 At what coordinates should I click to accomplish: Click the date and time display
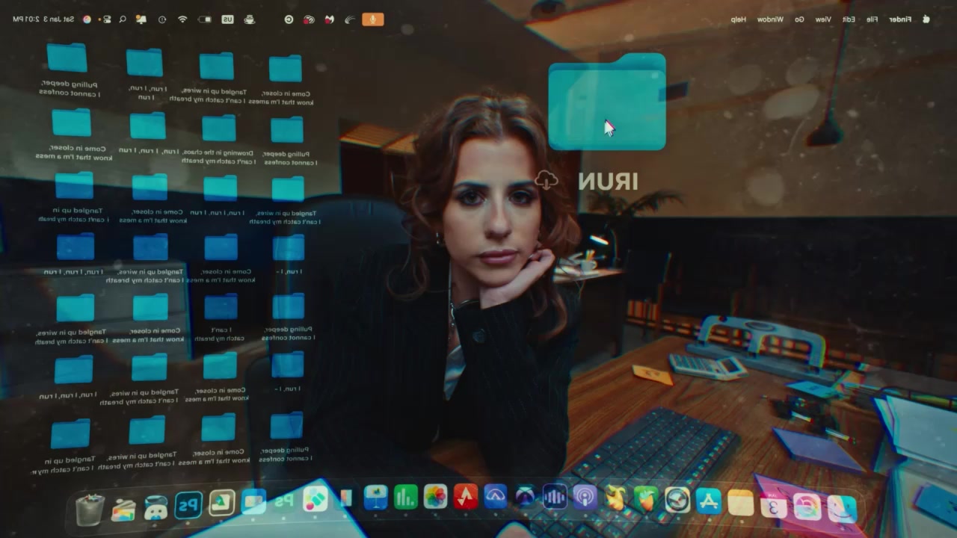43,19
